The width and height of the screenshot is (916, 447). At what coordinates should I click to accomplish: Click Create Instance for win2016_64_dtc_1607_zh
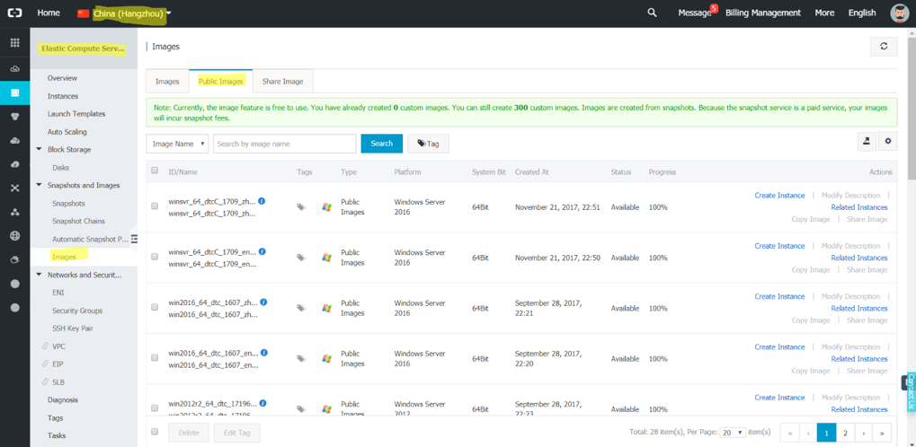tap(779, 296)
